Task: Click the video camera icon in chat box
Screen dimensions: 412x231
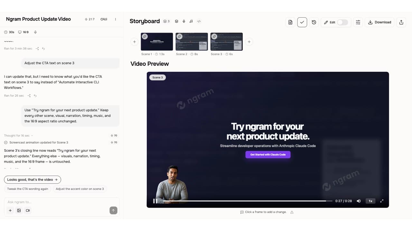Action: point(28,210)
